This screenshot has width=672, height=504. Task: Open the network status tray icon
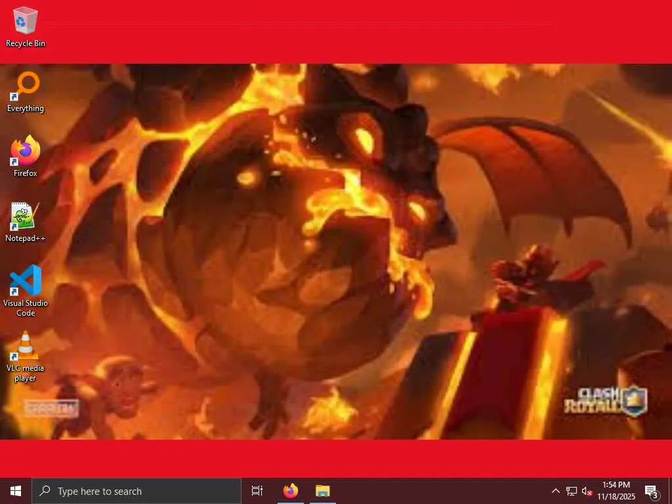tap(572, 491)
